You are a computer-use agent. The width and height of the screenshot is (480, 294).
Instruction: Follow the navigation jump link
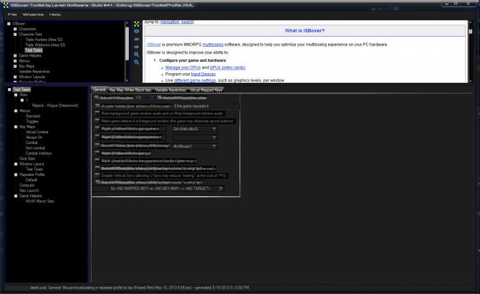(x=170, y=22)
